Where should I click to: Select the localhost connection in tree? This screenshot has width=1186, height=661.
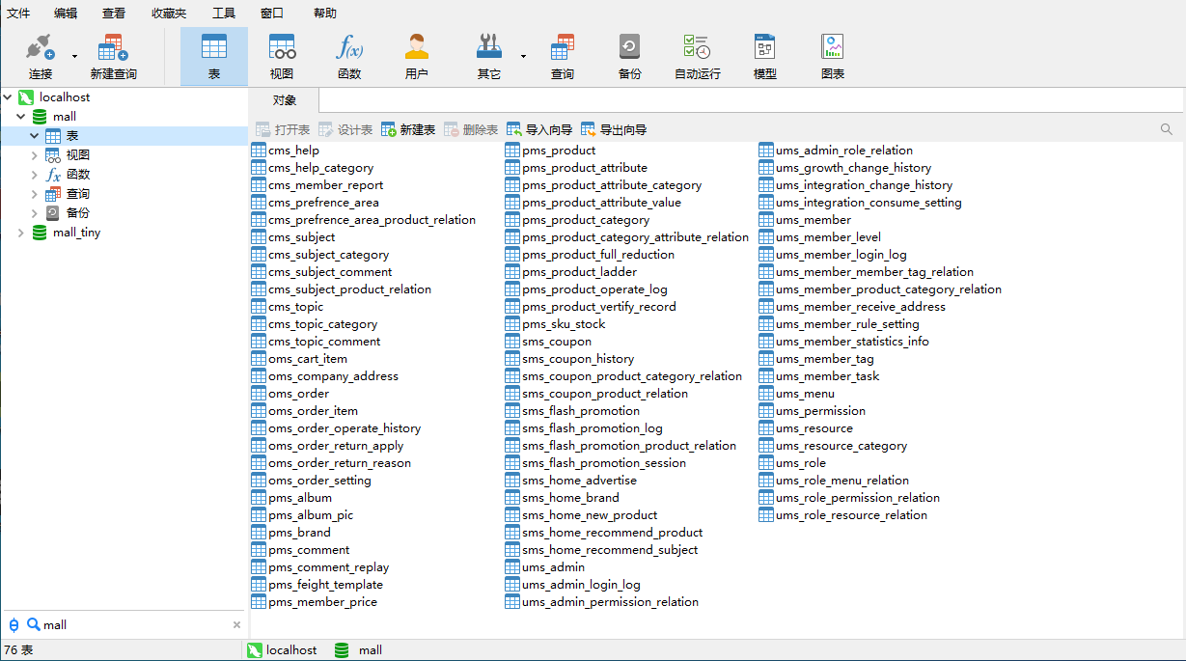[65, 97]
